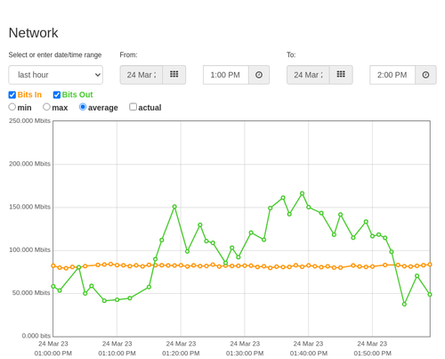445x359 pixels.
Task: Click the 01:50:00 PM time axis label
Action: tap(372, 354)
